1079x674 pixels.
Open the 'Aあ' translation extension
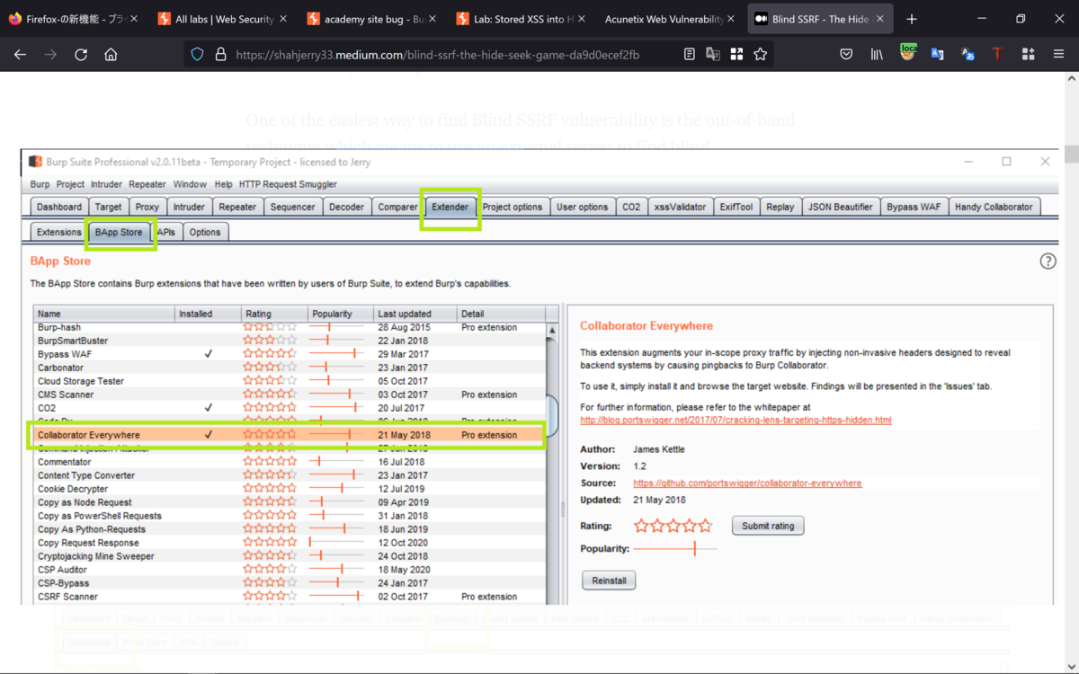(968, 54)
